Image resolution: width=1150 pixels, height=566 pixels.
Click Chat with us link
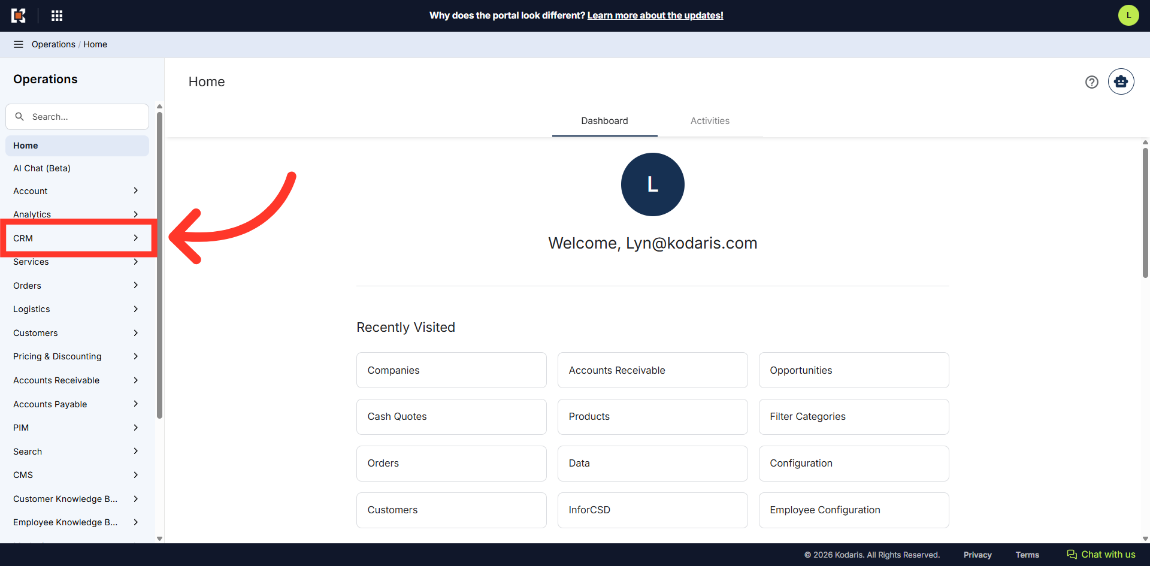(x=1108, y=555)
